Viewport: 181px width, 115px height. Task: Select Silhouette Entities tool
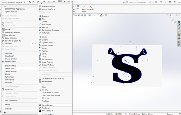[55, 7]
